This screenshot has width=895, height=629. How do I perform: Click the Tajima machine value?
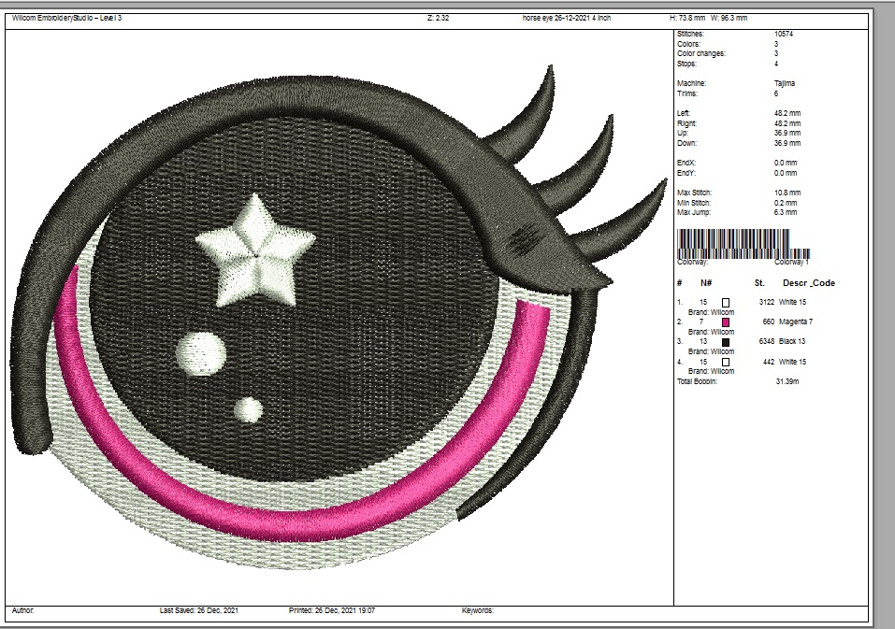[x=785, y=83]
